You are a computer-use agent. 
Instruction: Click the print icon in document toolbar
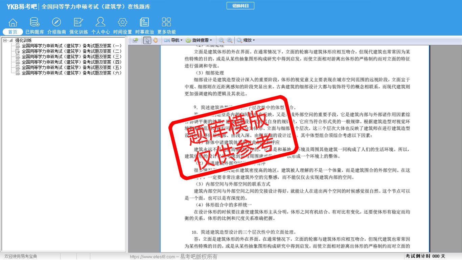pos(135,40)
